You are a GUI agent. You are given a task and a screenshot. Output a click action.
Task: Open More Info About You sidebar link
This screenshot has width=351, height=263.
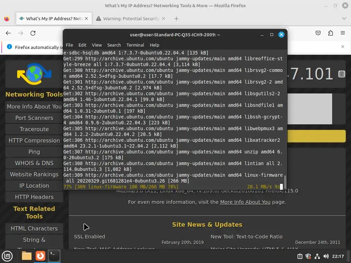[34, 107]
